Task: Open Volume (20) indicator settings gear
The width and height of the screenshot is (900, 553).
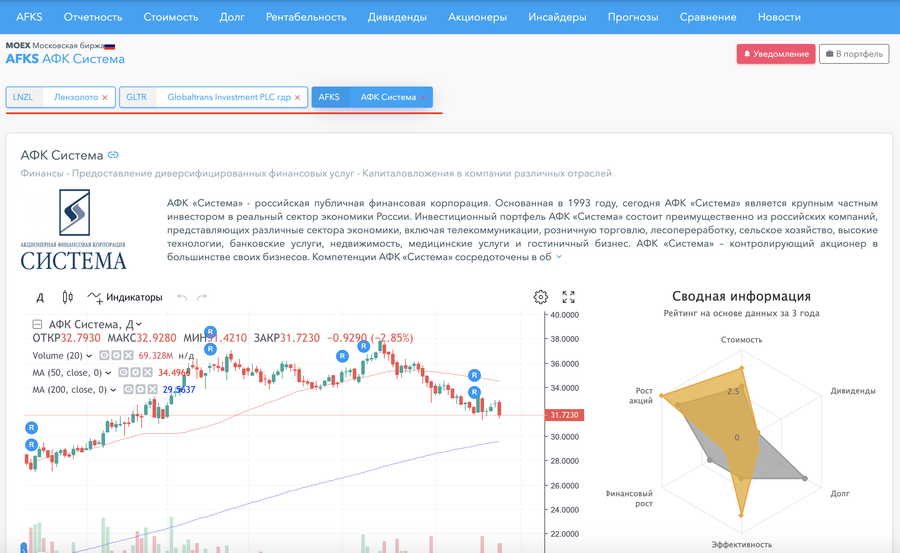Action: 116,355
